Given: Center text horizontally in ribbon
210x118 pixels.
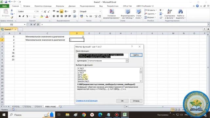Looking at the screenshot, I should (58, 16).
